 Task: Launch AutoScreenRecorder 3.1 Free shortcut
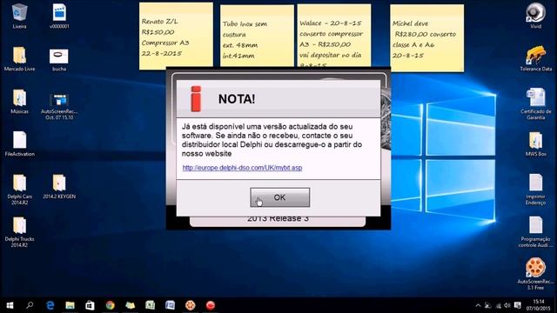tap(536, 274)
